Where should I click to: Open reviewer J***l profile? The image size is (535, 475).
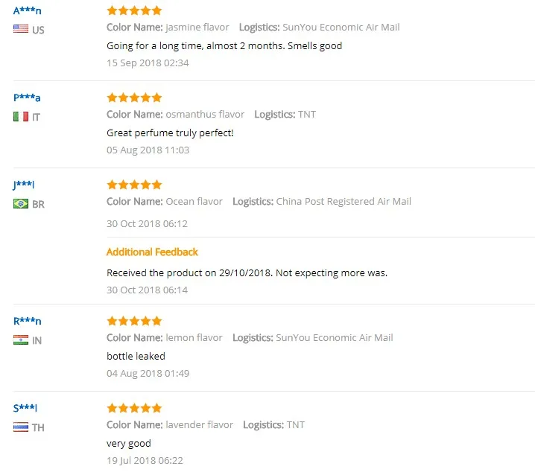24,185
